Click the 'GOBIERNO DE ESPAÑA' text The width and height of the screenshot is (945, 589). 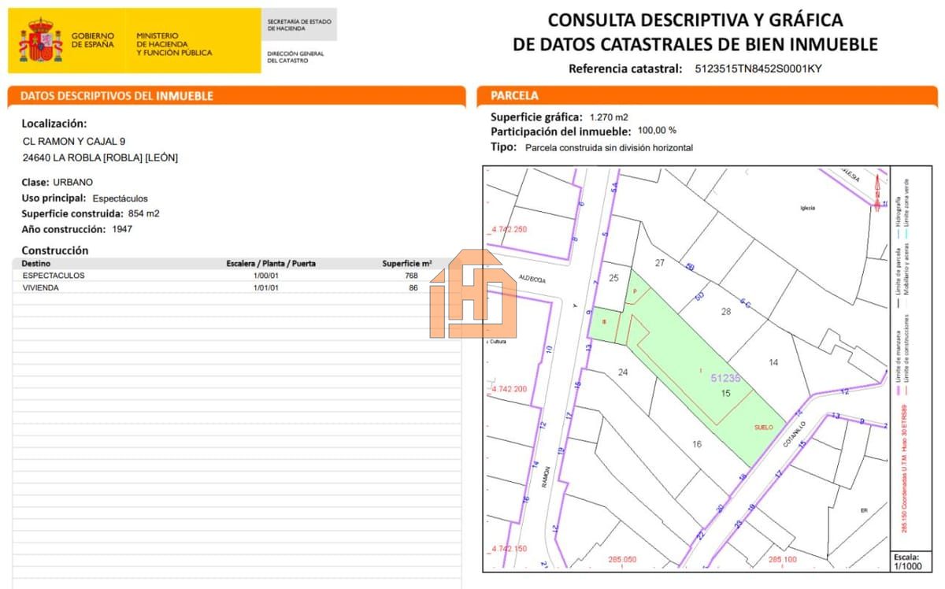[92, 40]
